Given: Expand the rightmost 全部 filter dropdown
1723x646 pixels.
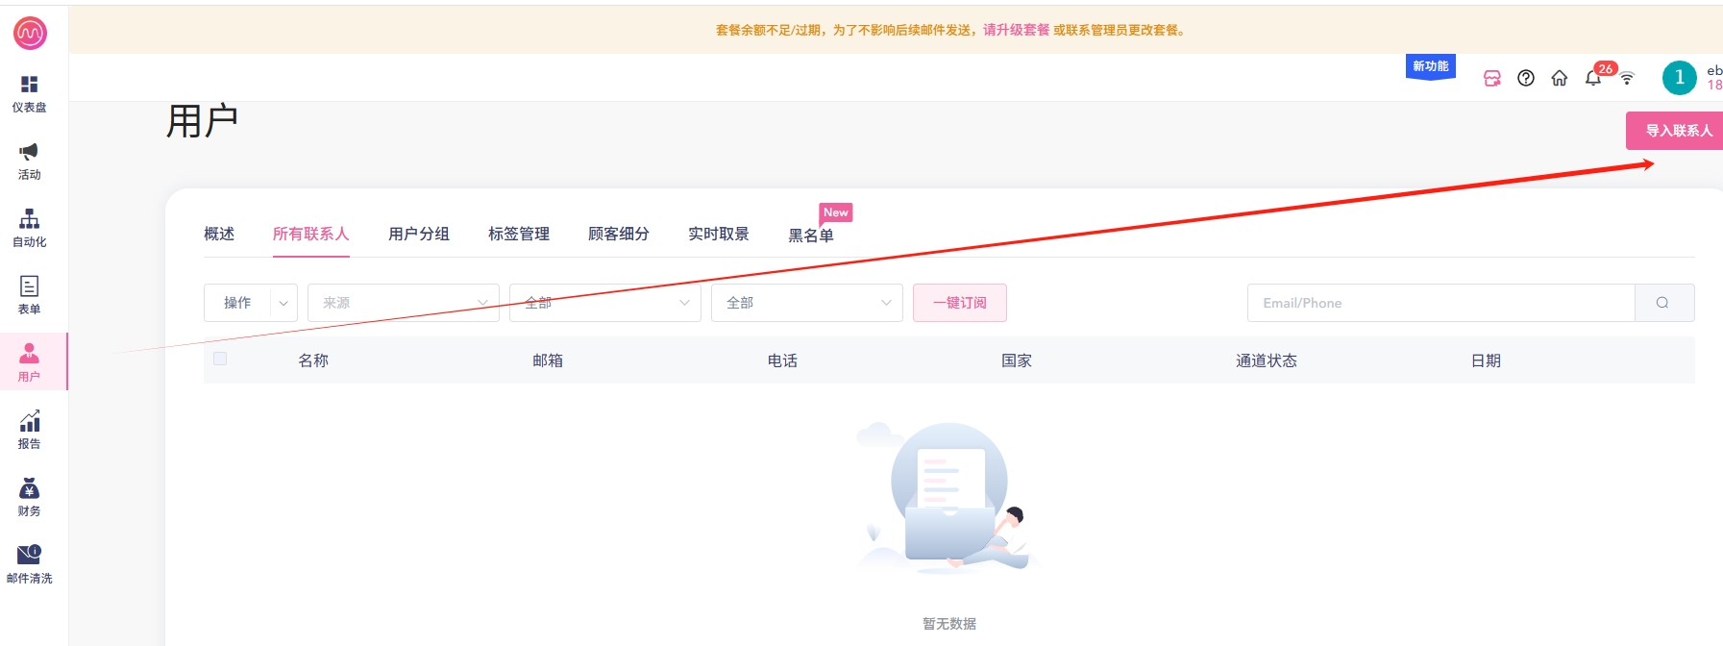Looking at the screenshot, I should click(806, 303).
